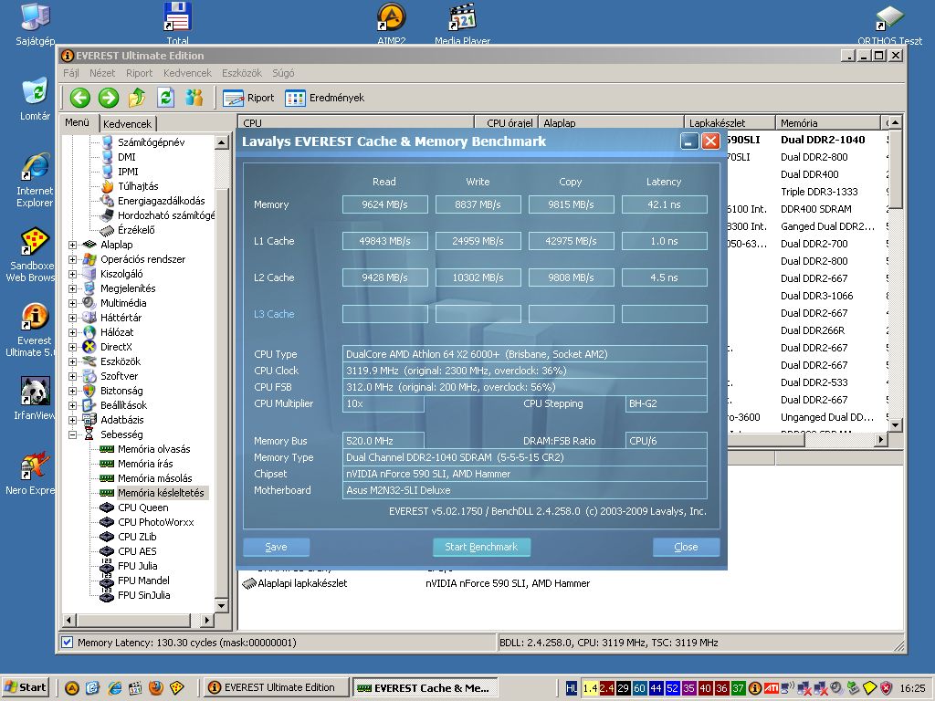The height and width of the screenshot is (701, 935).
Task: Click the Windows Start button
Action: [25, 687]
